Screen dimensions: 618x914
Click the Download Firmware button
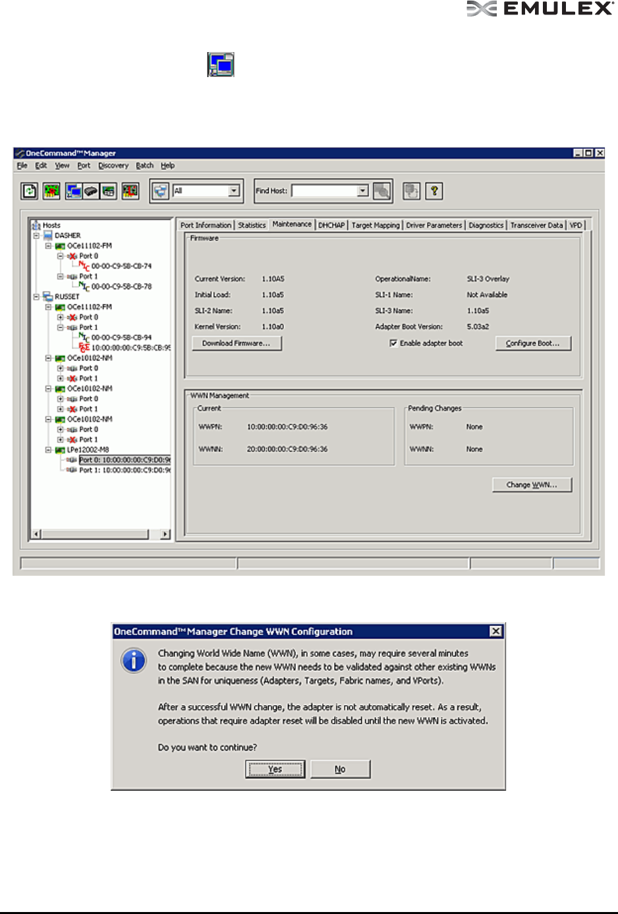click(237, 343)
